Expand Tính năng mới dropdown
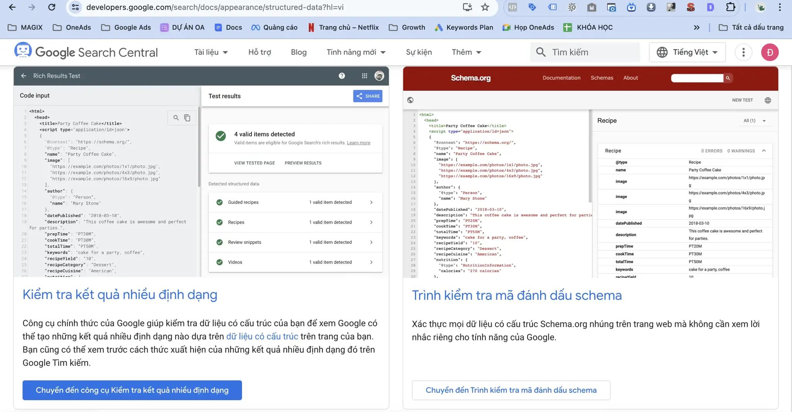This screenshot has height=412, width=792. [x=356, y=52]
